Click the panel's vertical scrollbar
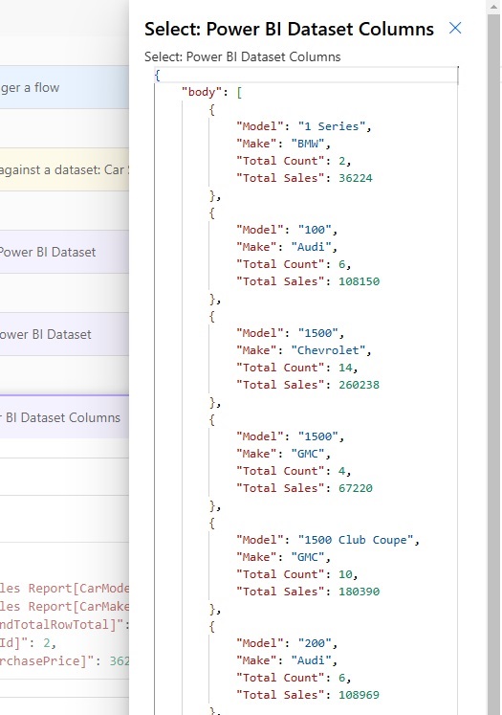The height and width of the screenshot is (715, 502). 493,365
